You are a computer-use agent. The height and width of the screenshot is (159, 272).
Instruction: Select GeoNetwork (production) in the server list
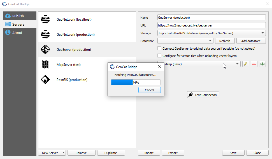pos(75,35)
